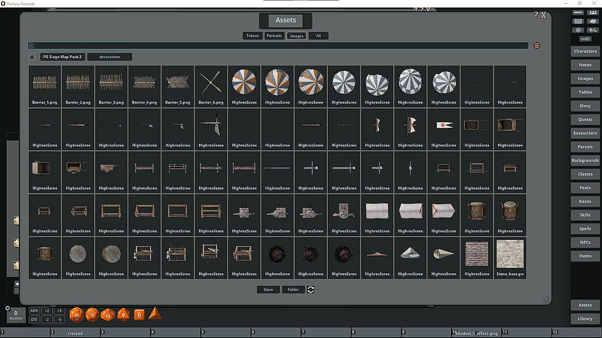Open the calendar grid icon

pyautogui.click(x=578, y=21)
